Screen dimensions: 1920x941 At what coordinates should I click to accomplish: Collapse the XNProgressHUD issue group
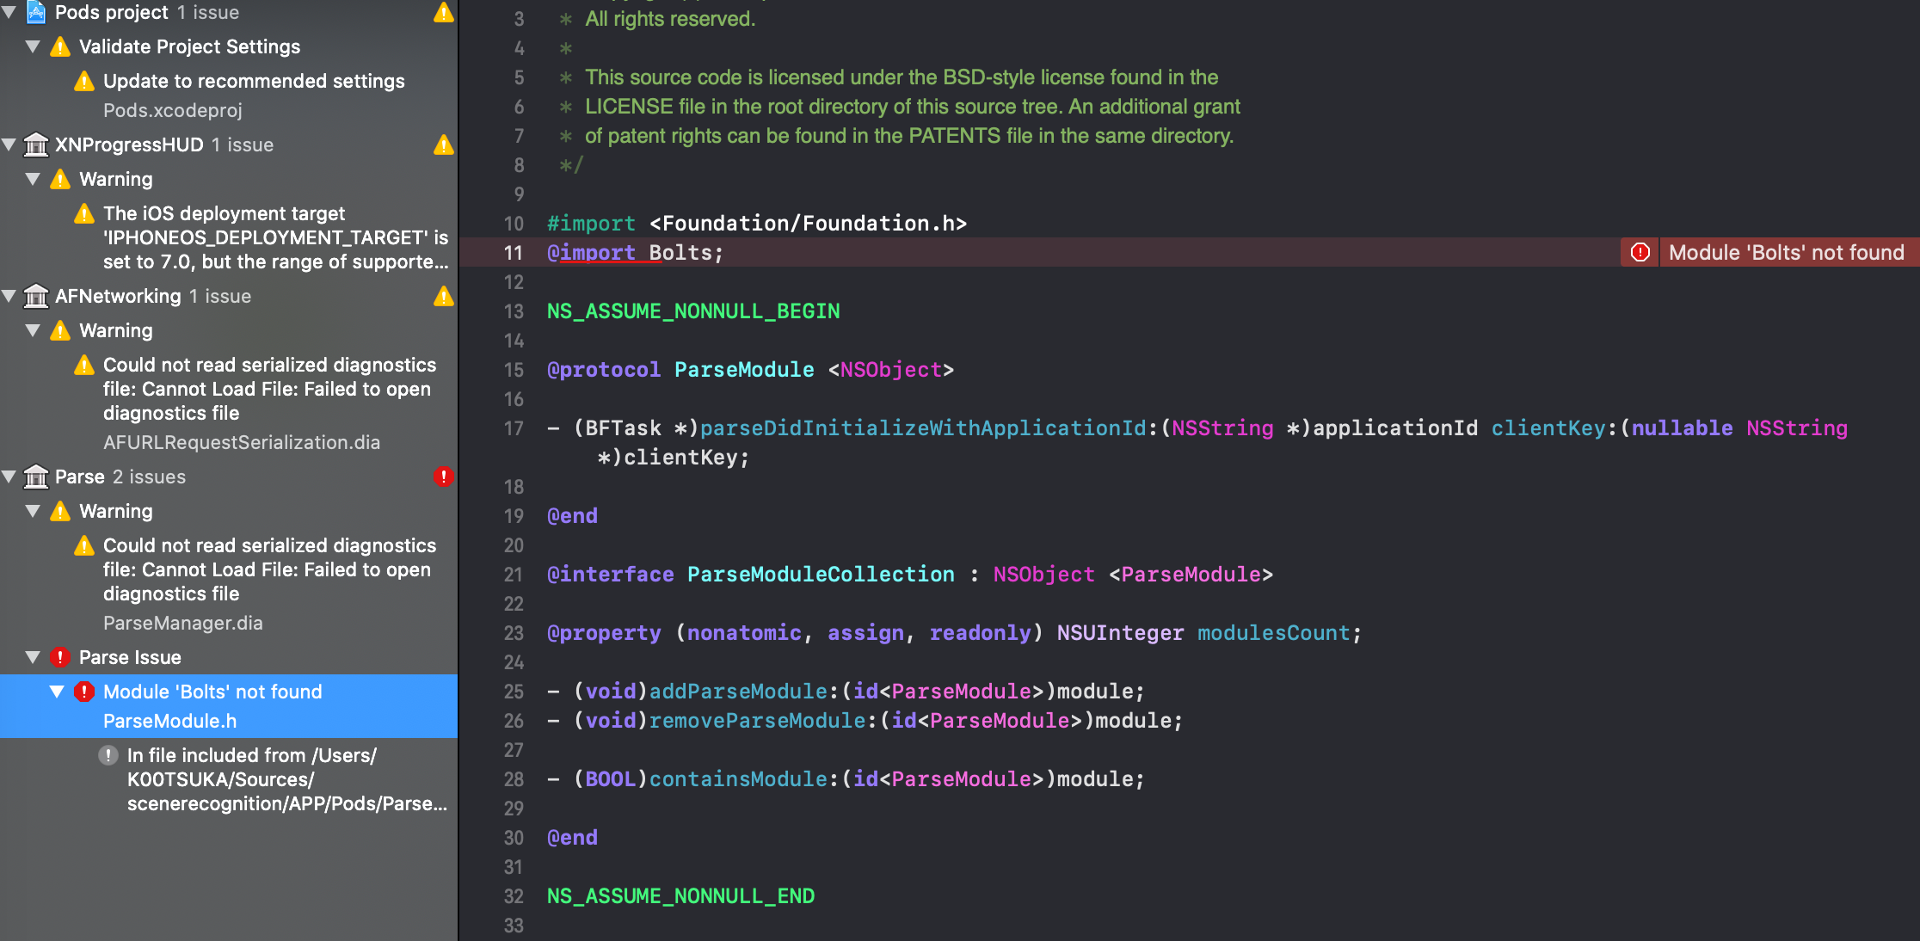9,145
